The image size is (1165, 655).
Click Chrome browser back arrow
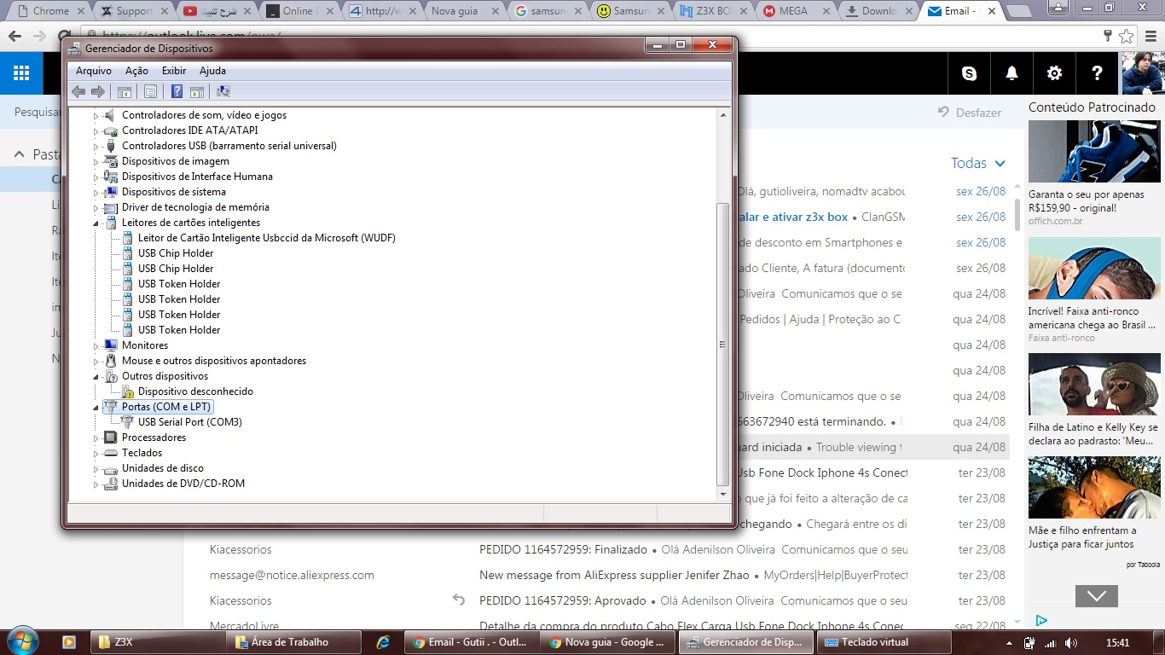(x=14, y=37)
